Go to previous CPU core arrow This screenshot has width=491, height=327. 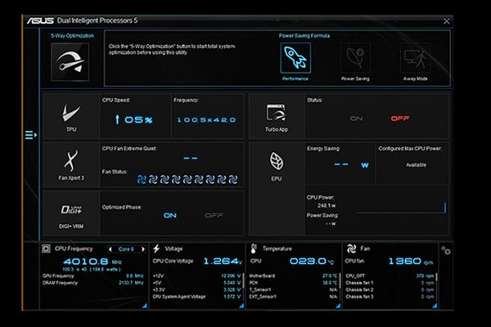[110, 249]
